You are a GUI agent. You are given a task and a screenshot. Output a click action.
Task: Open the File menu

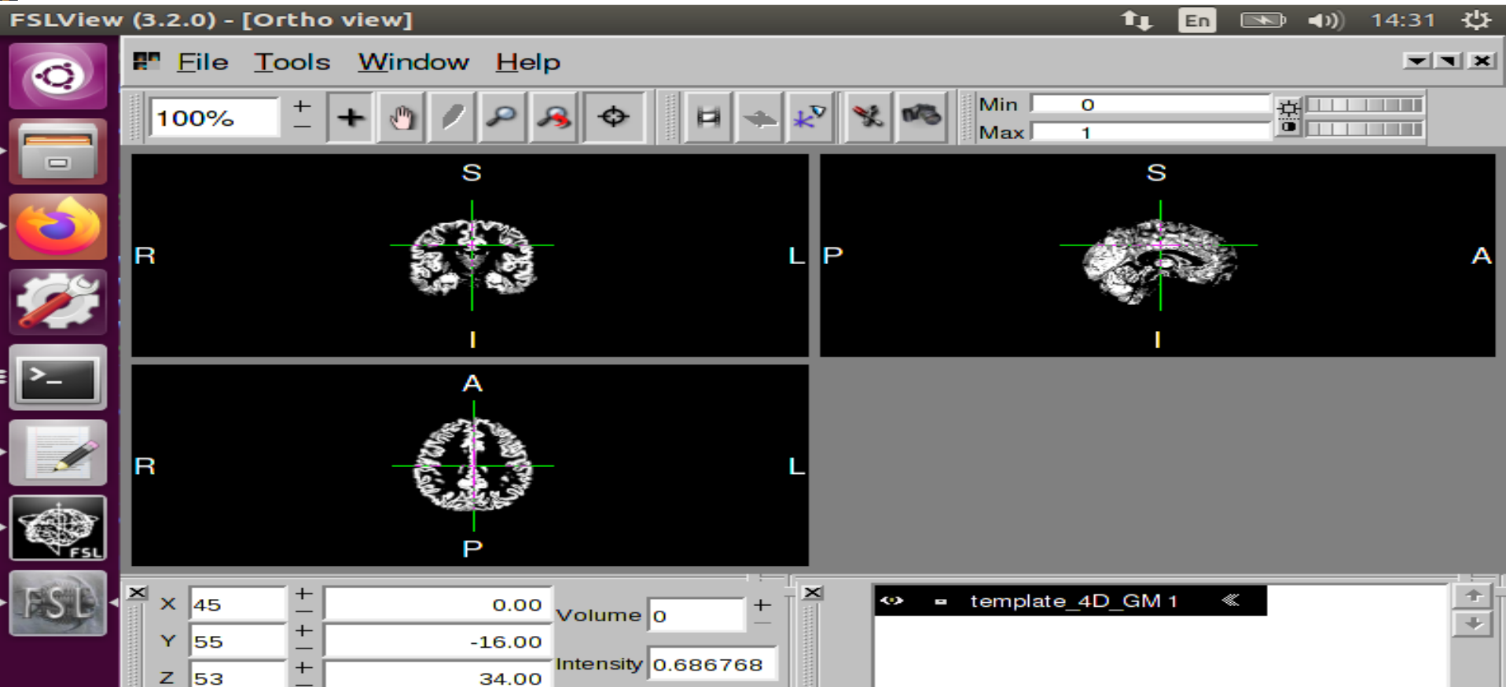tap(203, 61)
